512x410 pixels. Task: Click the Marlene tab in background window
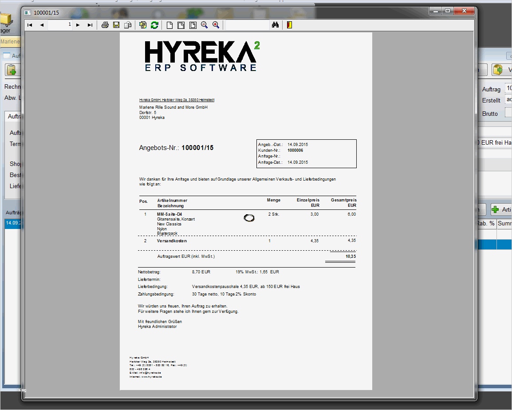pos(11,42)
